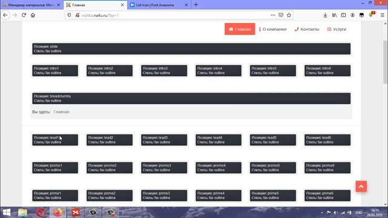
Task: Open the Услуги menu item
Action: tap(337, 29)
